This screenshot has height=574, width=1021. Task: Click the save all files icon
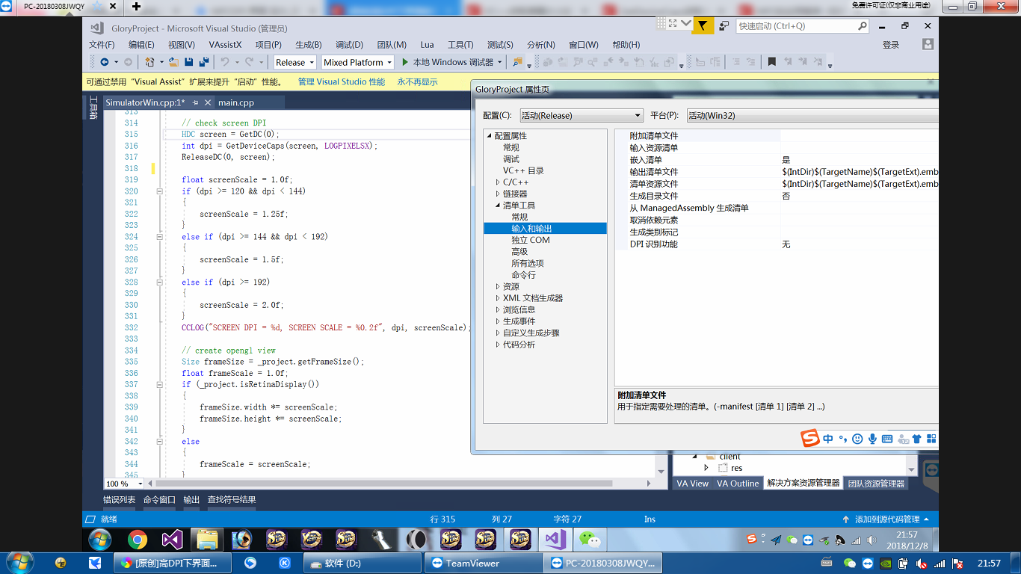204,62
